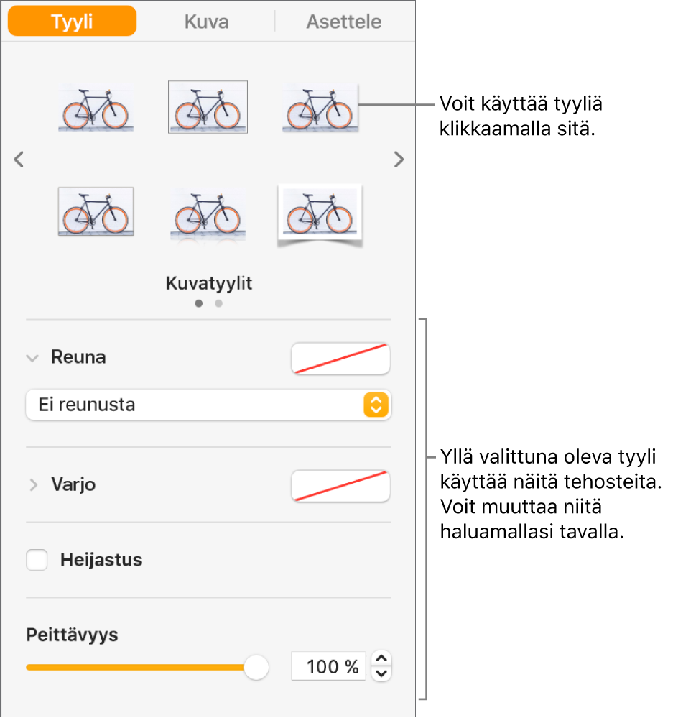Open the Reuna border style well
This screenshot has height=718, width=673.
click(340, 359)
